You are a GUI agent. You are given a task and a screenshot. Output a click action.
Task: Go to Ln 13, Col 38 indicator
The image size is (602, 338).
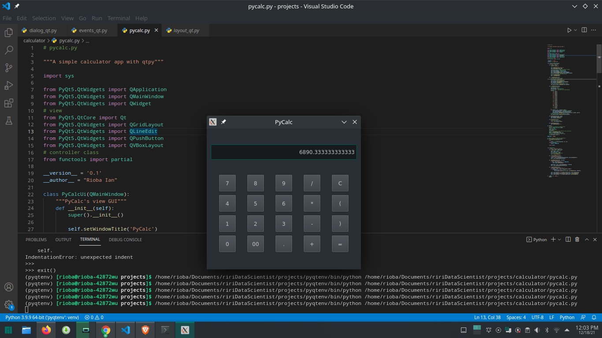[487, 317]
